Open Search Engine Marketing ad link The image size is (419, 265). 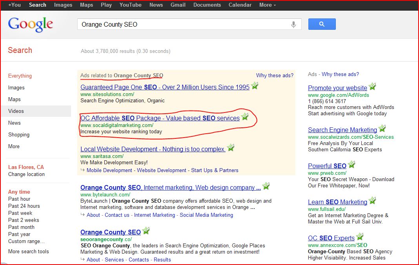(342, 130)
